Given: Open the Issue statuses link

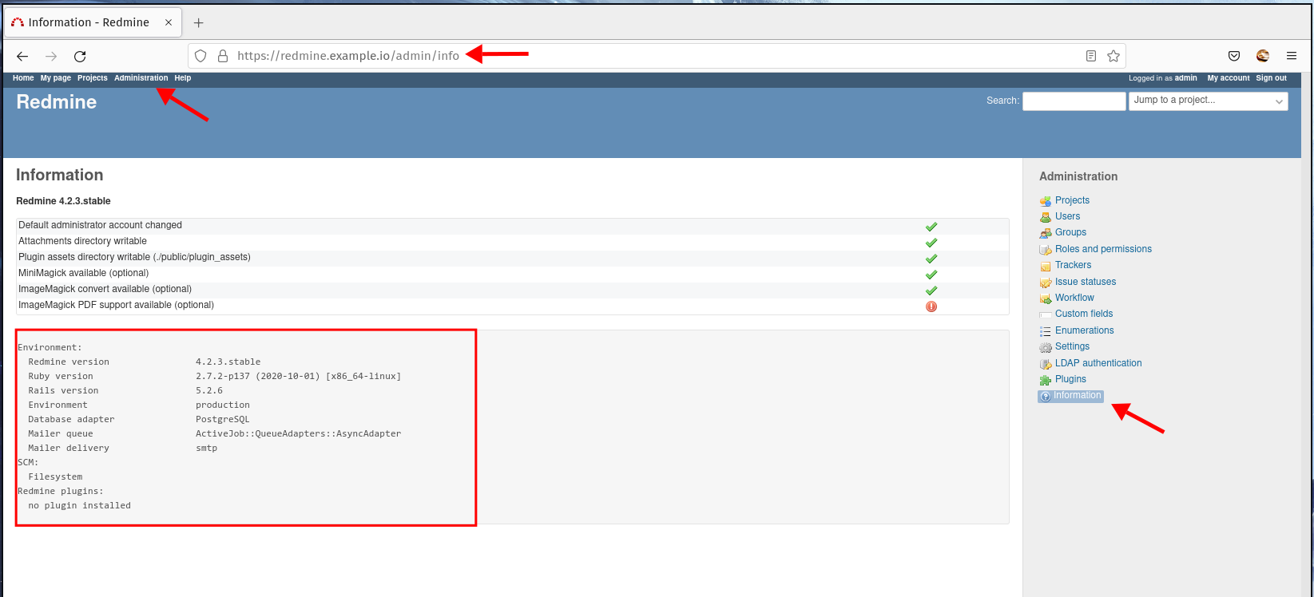Looking at the screenshot, I should 1086,282.
